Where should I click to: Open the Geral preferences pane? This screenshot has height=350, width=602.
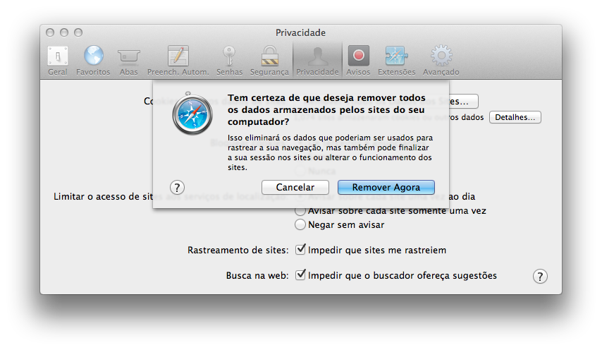58,60
